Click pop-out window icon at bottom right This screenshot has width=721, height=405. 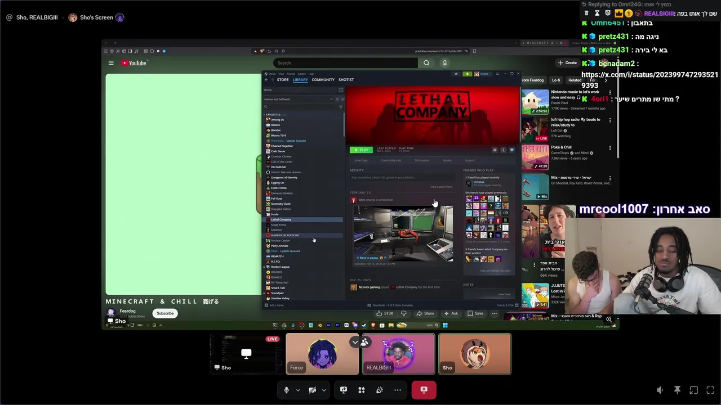click(x=694, y=390)
